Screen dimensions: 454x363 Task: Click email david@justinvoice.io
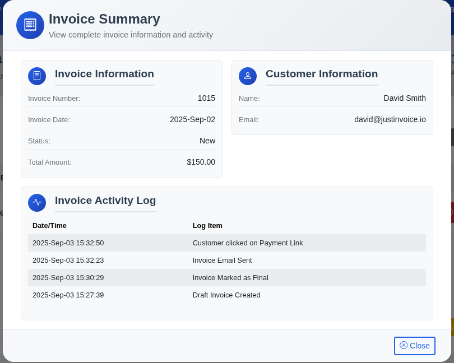click(390, 119)
